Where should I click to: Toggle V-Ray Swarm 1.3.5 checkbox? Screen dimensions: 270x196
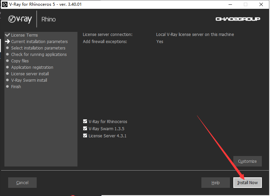click(85, 129)
